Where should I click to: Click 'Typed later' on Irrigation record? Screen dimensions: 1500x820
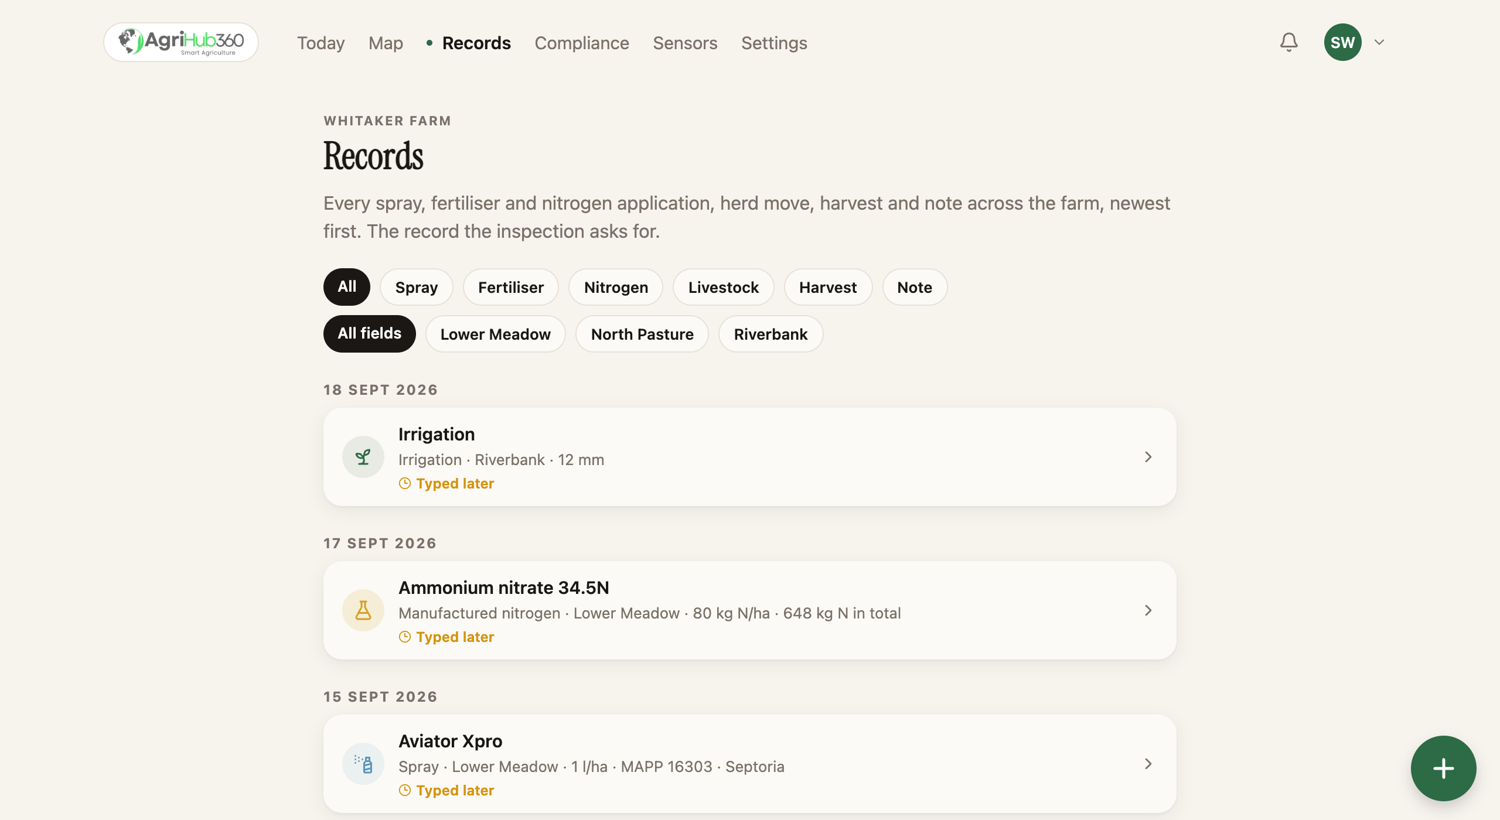[x=455, y=483]
